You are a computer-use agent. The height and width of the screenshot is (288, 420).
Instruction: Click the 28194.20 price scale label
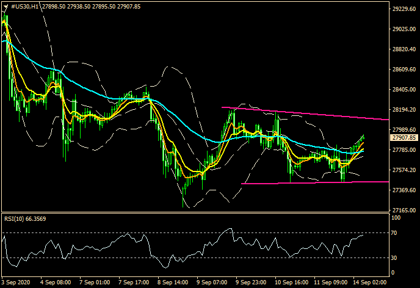tap(404, 110)
